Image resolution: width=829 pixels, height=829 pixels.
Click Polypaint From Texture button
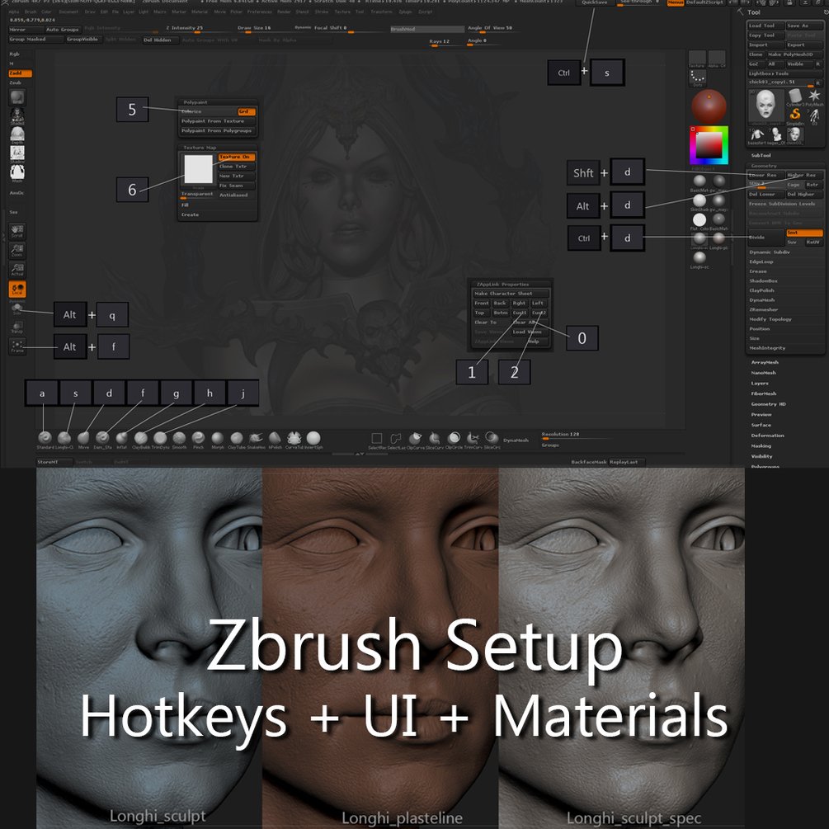coord(217,121)
